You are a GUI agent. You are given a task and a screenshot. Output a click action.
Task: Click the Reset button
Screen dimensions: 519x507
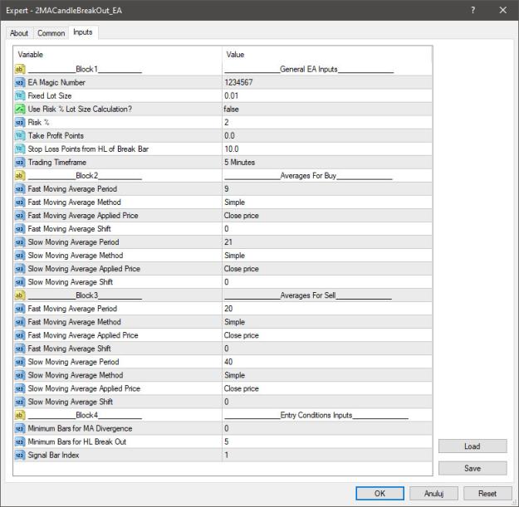tap(487, 493)
